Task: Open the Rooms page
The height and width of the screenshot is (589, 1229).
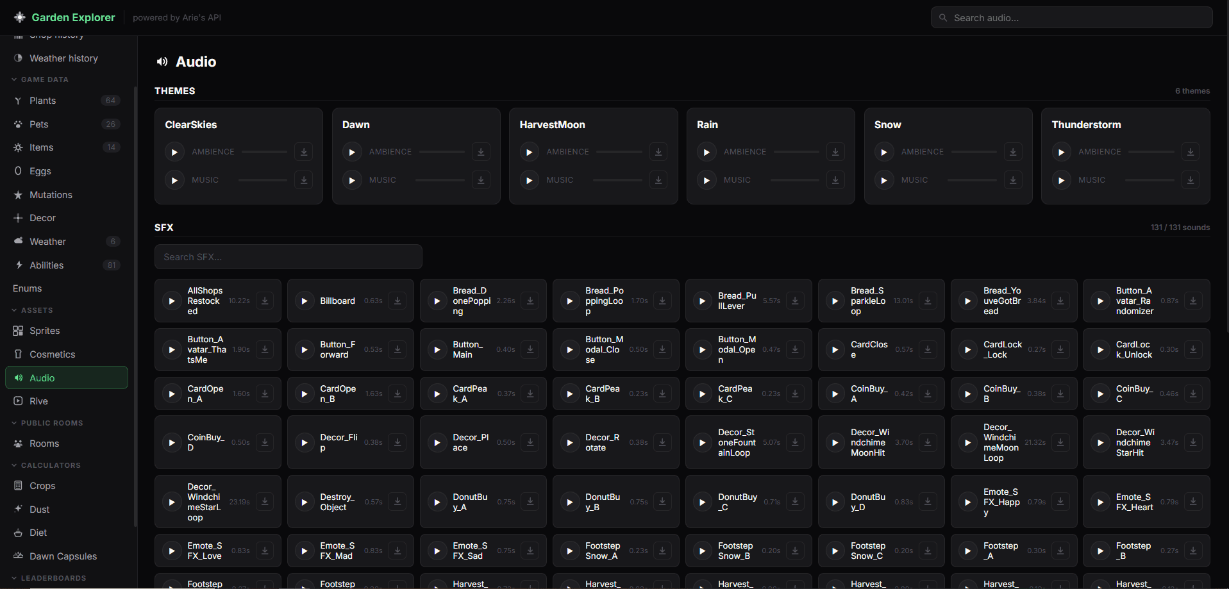Action: tap(67, 444)
